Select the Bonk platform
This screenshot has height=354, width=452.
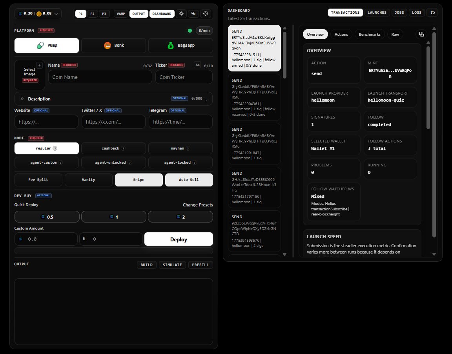(x=113, y=46)
